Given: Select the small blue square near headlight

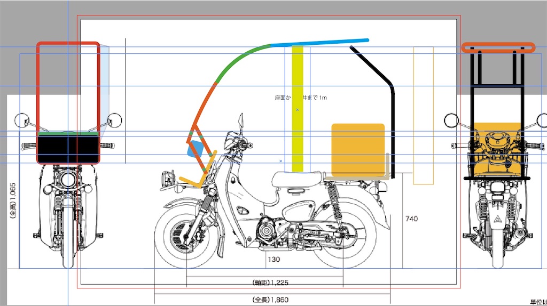Looking at the screenshot, I should pyautogui.click(x=196, y=149).
